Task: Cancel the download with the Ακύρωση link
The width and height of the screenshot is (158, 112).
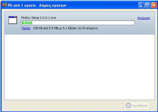Action: click(144, 18)
